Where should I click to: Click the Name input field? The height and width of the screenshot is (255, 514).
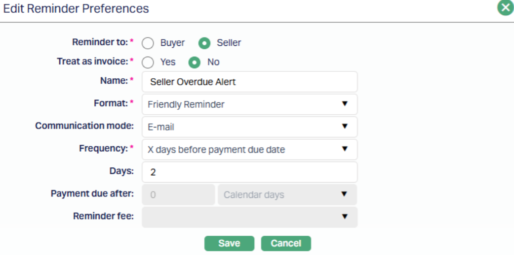(249, 82)
